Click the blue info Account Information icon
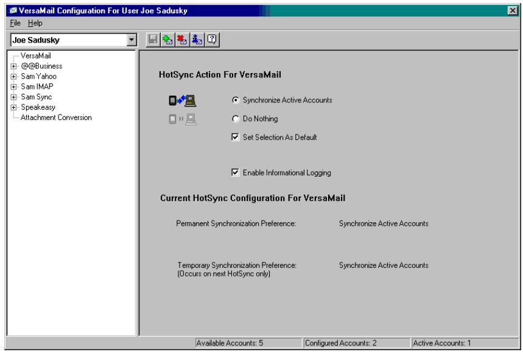This screenshot has width=523, height=352. click(197, 40)
